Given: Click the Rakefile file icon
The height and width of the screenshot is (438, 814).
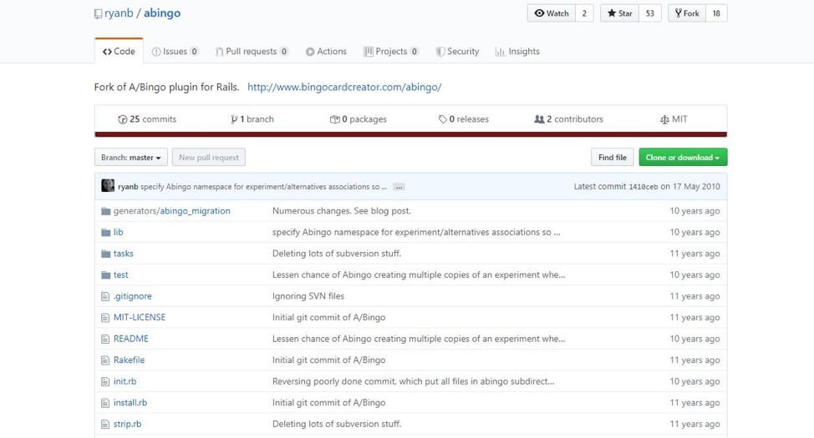Looking at the screenshot, I should pyautogui.click(x=105, y=360).
